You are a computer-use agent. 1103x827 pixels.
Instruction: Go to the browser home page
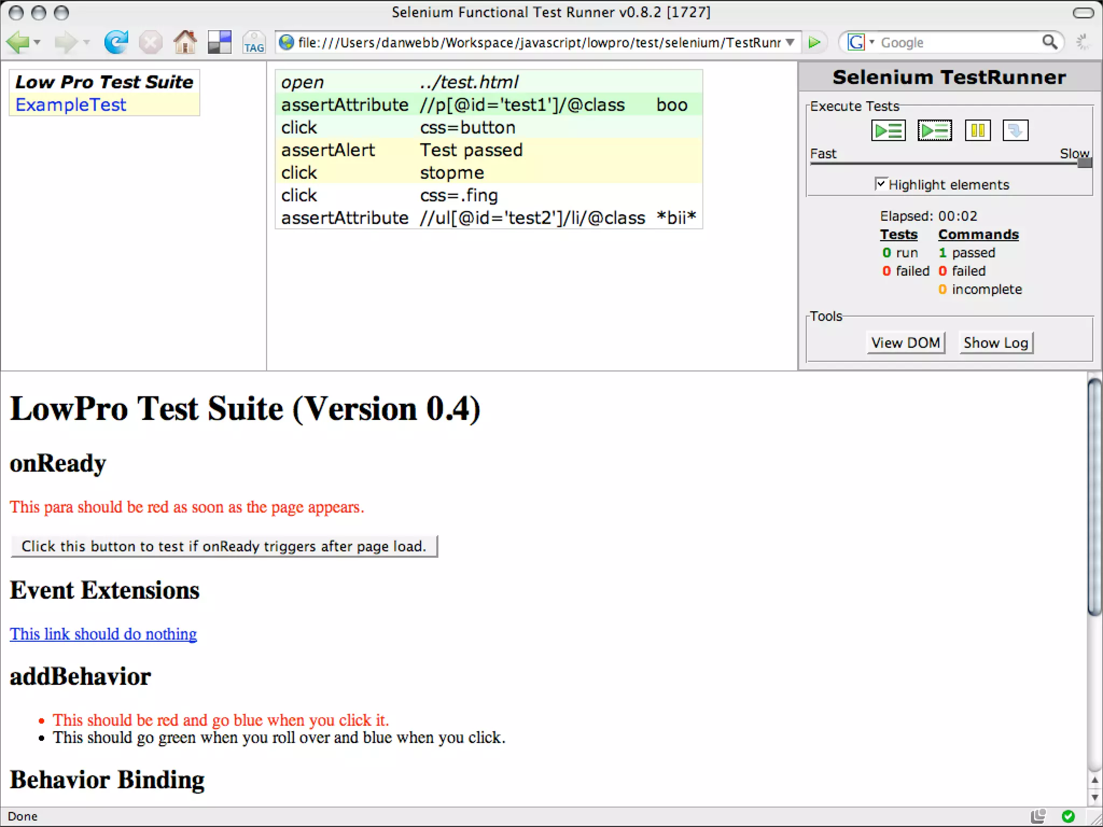tap(185, 42)
